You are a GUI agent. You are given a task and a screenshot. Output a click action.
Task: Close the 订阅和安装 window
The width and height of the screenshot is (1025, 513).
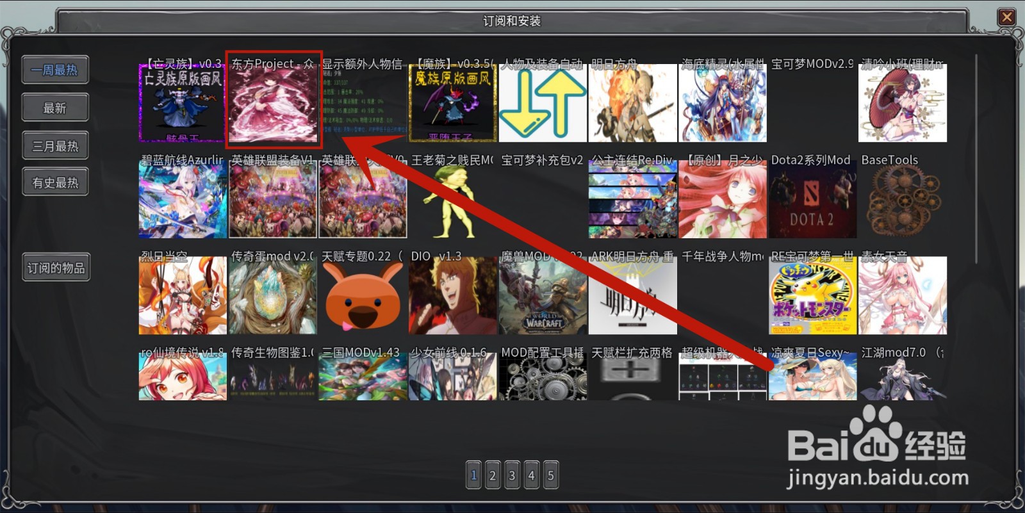[1006, 17]
